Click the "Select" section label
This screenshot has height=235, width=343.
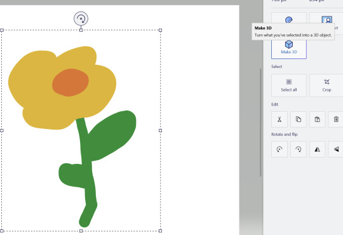[x=276, y=67]
